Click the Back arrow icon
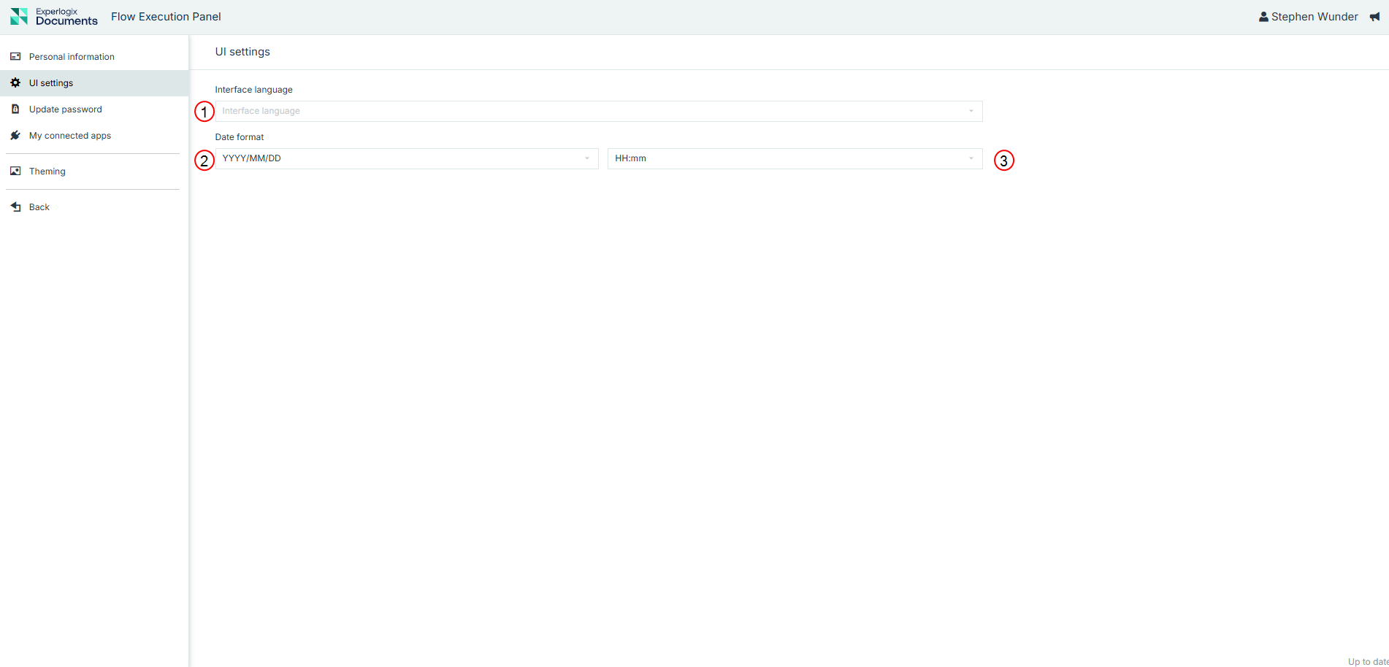Viewport: 1389px width, 667px height. coord(15,207)
